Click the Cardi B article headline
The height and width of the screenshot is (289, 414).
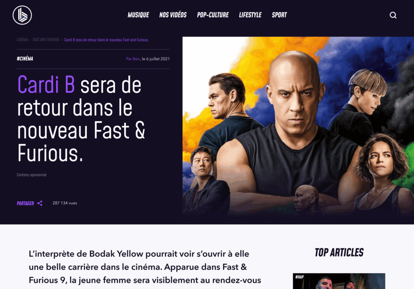tap(81, 119)
